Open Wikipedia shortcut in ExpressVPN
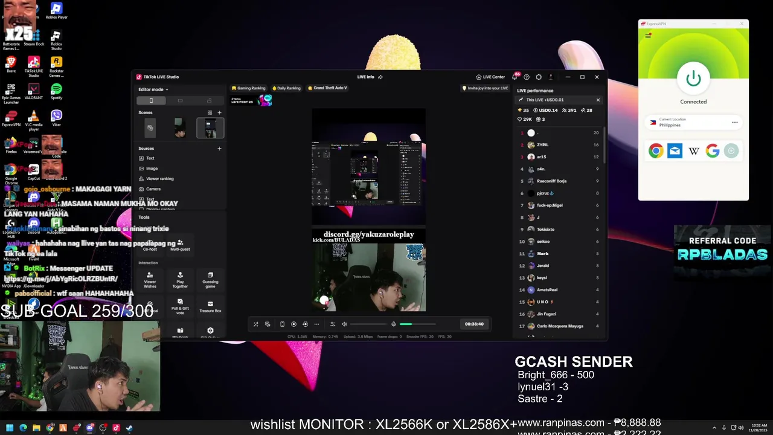The image size is (773, 435). coord(693,151)
